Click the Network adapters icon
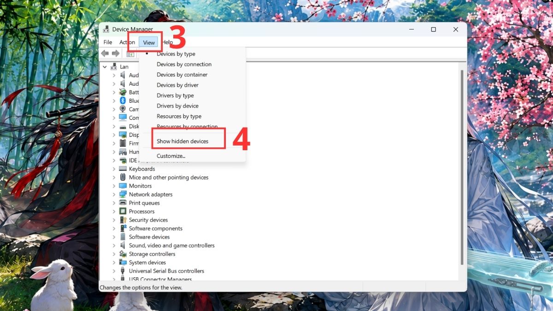The image size is (553, 311). [123, 194]
